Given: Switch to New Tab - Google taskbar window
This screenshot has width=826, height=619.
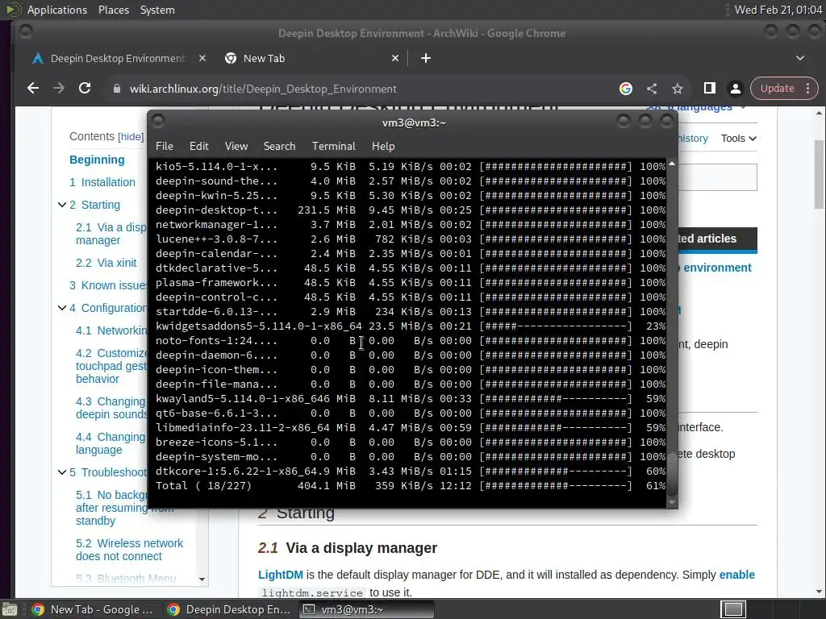Looking at the screenshot, I should click(x=92, y=609).
